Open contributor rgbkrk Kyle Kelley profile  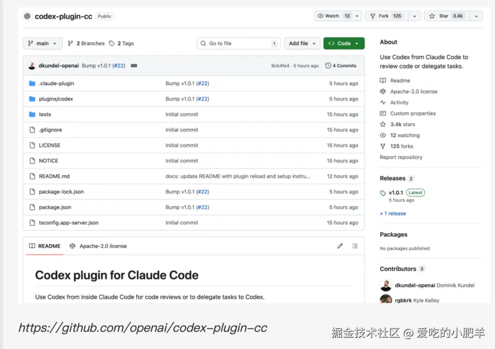(417, 300)
